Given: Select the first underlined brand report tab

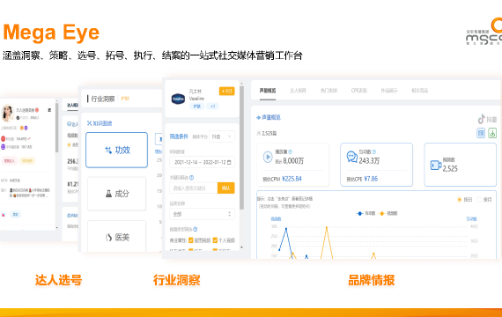Looking at the screenshot, I should 268,91.
